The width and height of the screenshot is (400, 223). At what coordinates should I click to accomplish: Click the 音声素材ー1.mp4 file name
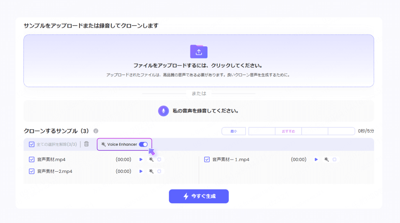click(x=231, y=160)
